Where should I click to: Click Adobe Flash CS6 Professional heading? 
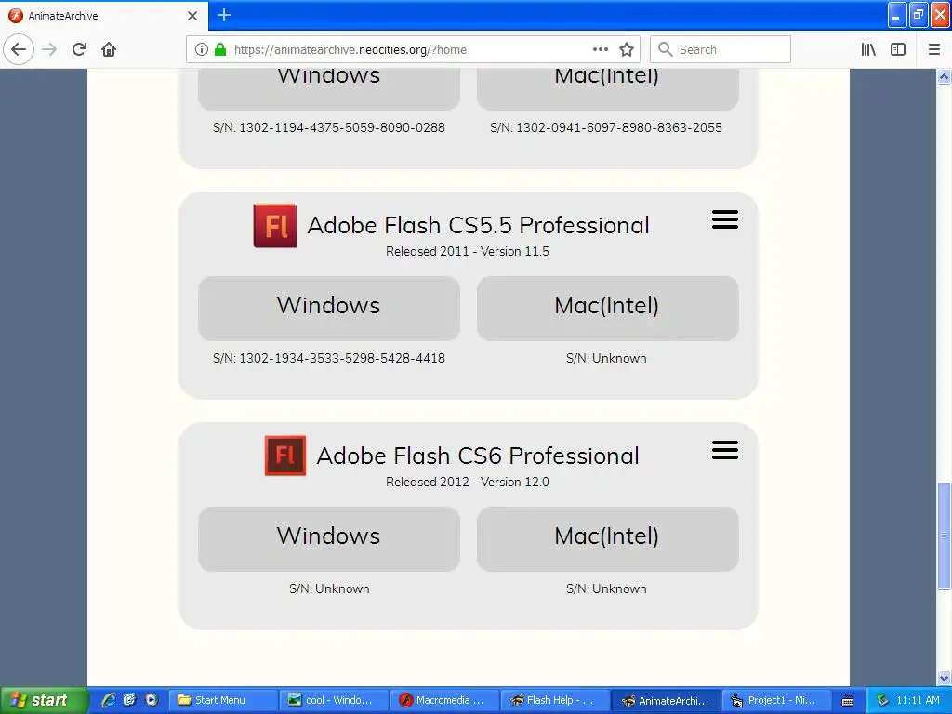point(478,456)
